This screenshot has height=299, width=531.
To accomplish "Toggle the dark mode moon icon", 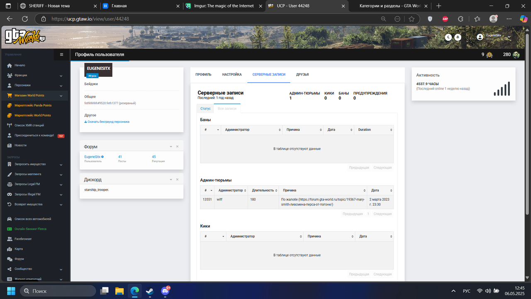I will click(x=448, y=37).
